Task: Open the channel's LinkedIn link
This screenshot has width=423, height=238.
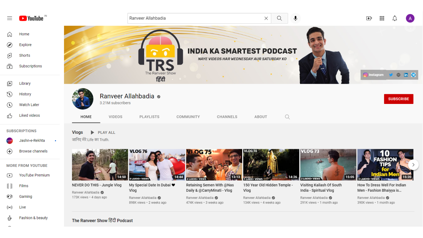Action: click(x=406, y=75)
